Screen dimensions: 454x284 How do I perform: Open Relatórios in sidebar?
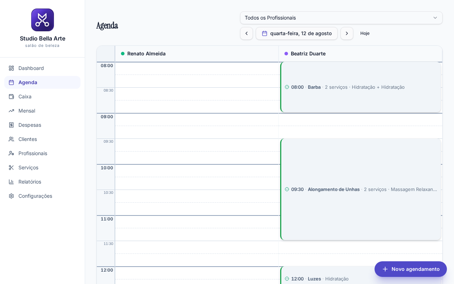click(43, 182)
